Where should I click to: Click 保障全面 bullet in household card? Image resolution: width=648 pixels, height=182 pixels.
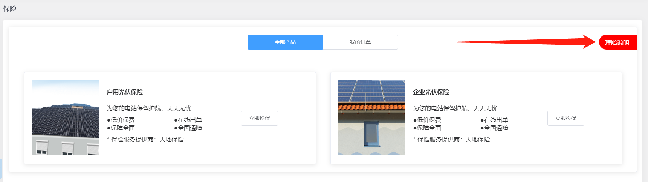[x=121, y=128]
